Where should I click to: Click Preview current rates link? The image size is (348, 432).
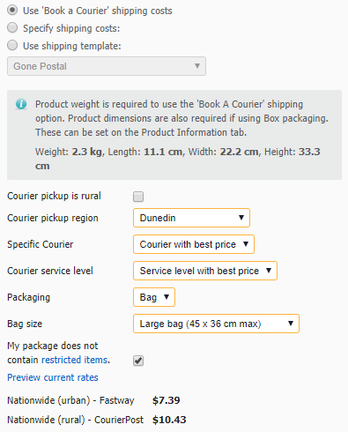coord(53,377)
